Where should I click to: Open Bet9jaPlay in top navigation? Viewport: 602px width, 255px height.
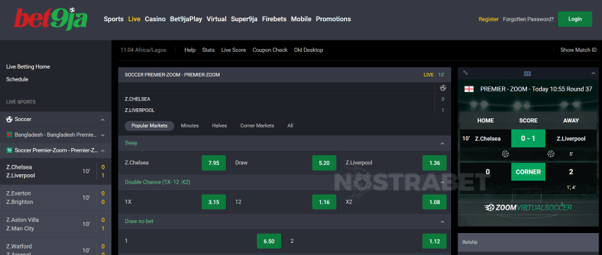(x=186, y=19)
